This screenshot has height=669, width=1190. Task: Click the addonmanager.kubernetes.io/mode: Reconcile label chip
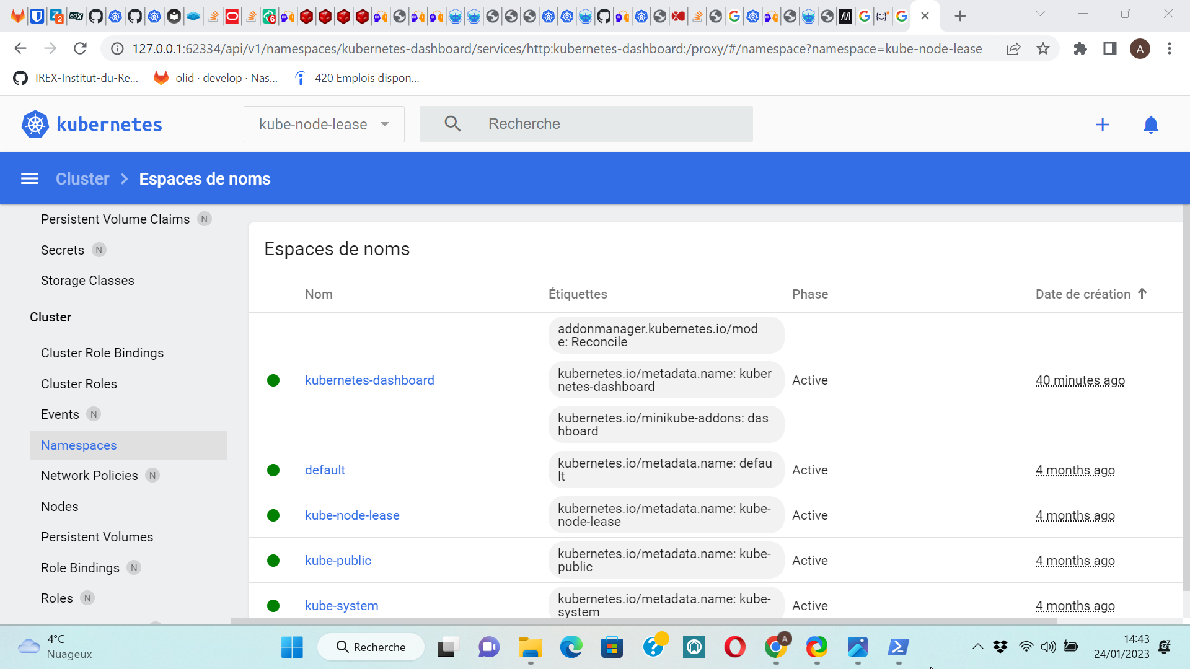pos(666,335)
